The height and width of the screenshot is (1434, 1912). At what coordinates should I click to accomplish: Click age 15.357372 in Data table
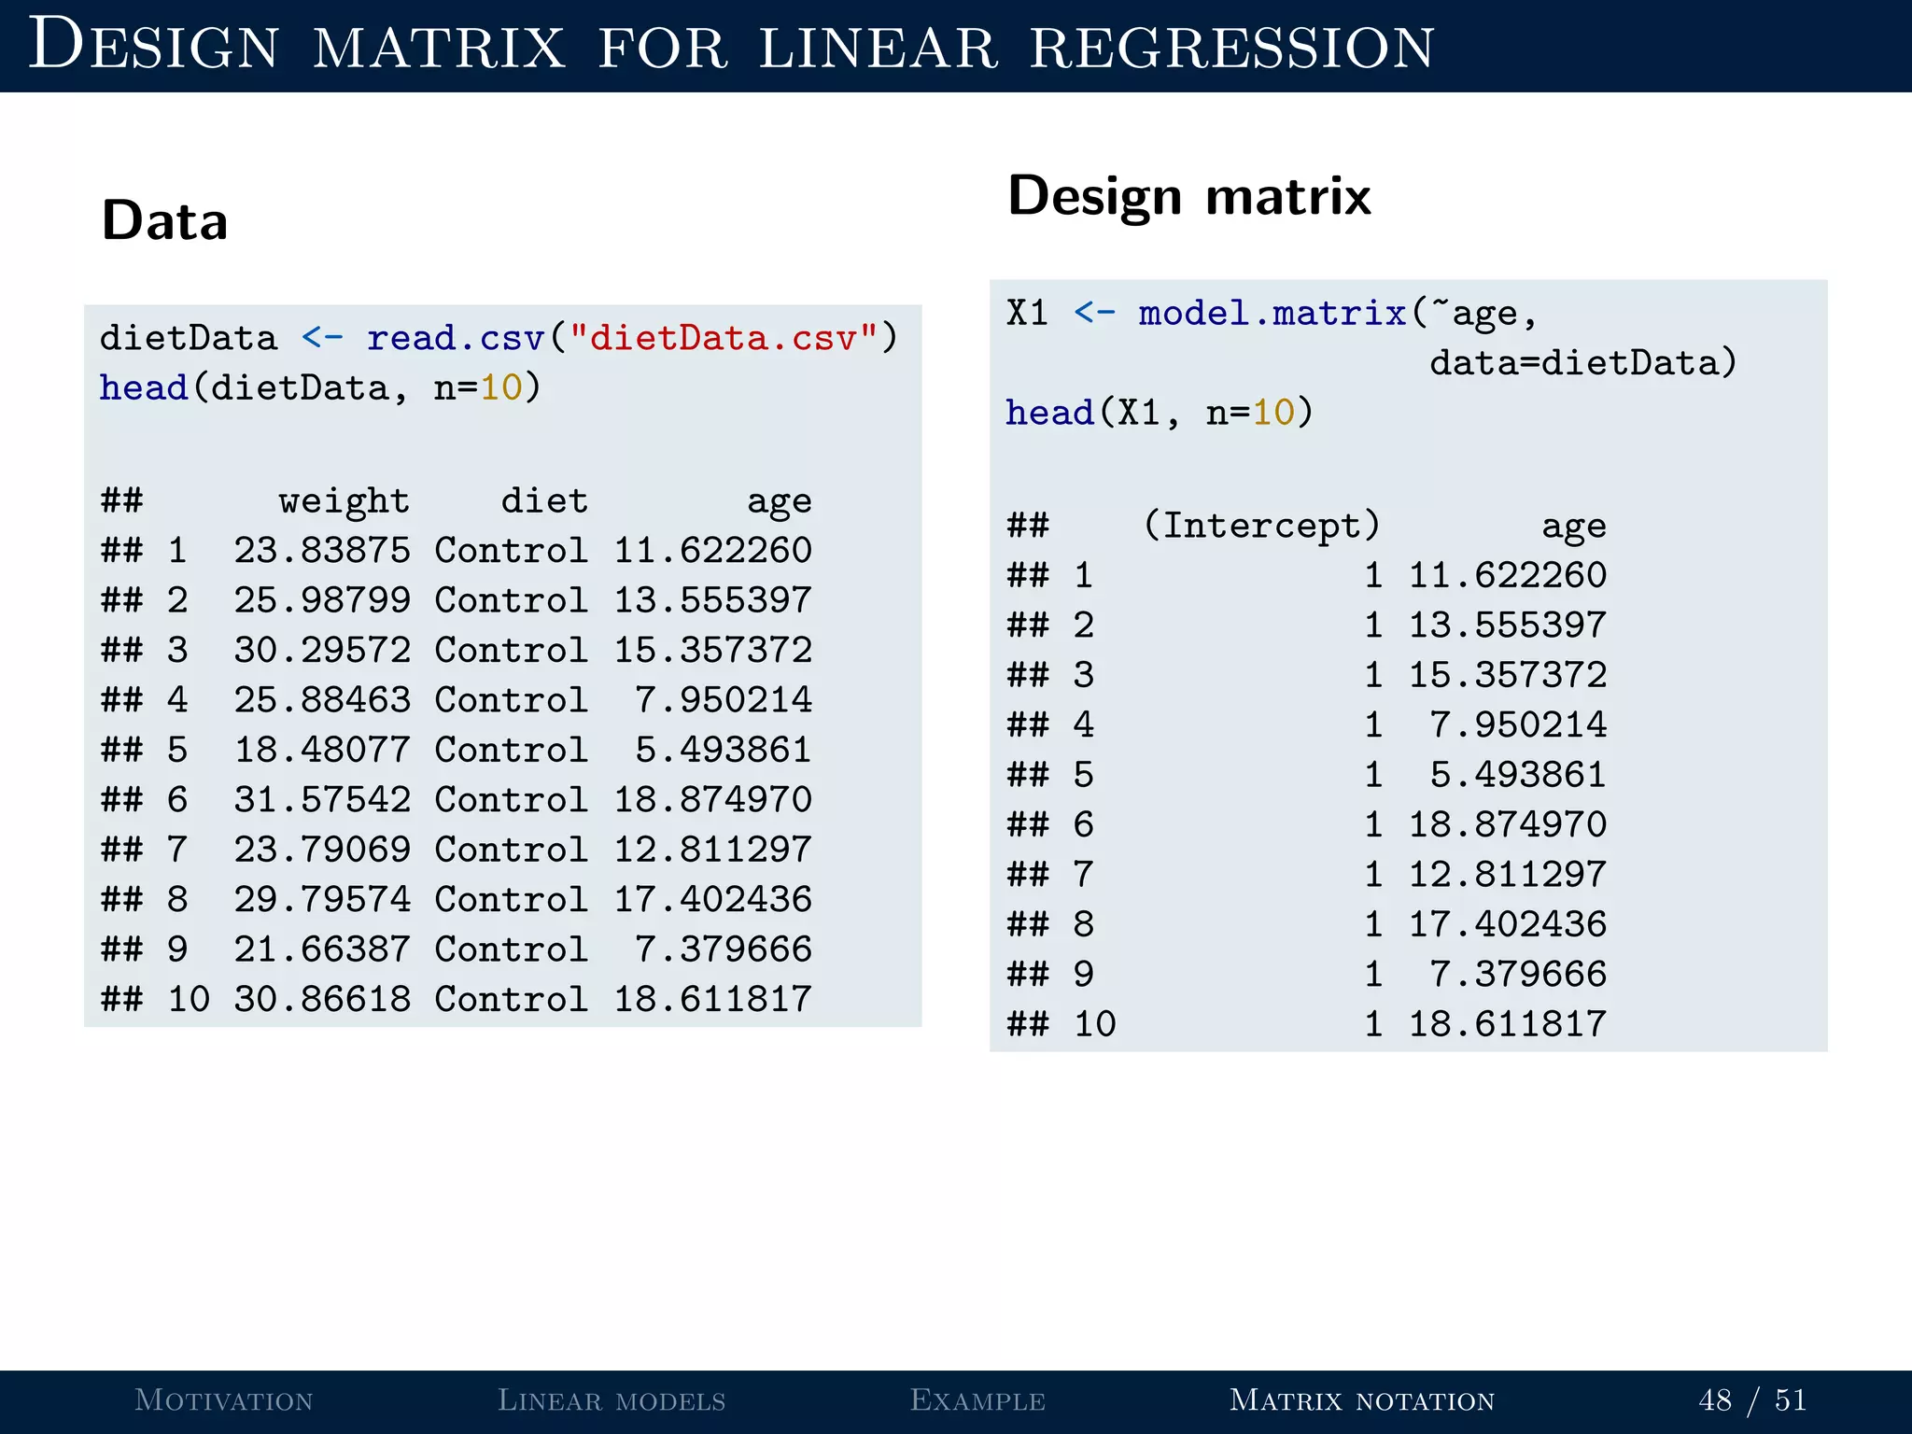[x=713, y=651]
